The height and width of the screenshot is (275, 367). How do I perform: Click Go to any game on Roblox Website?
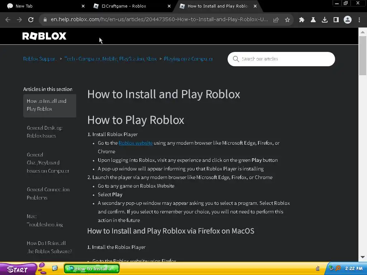136,186
